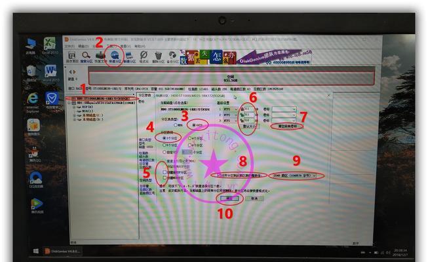Toggle the lock icon on partition row 3
This screenshot has width=428, height=262.
(242, 120)
